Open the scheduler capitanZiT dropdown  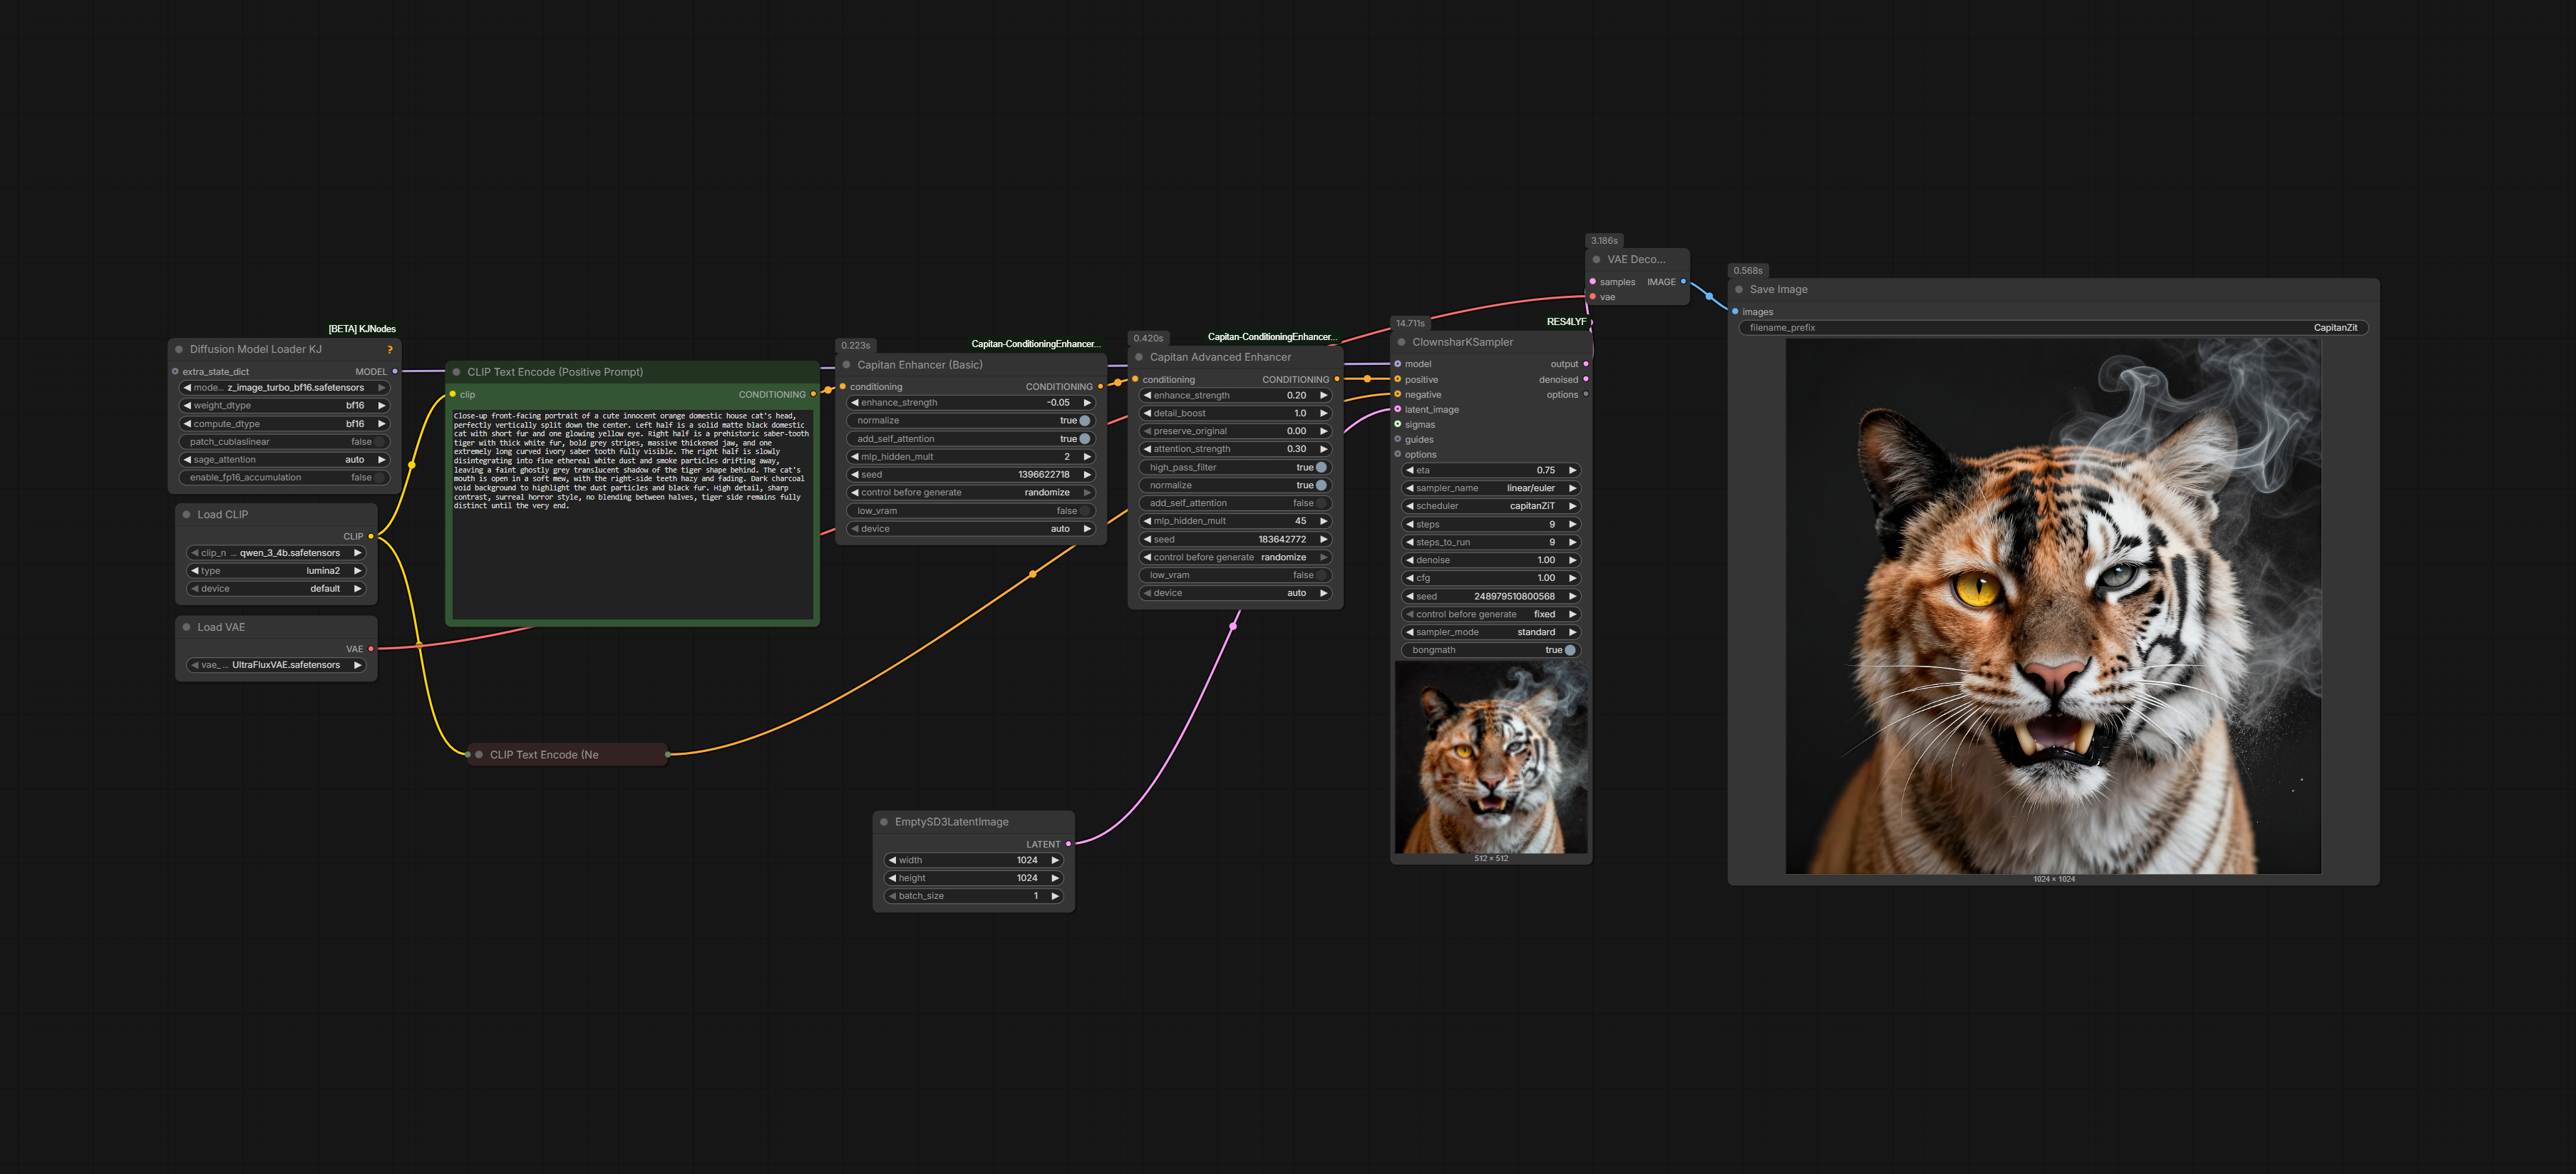pyautogui.click(x=1490, y=507)
